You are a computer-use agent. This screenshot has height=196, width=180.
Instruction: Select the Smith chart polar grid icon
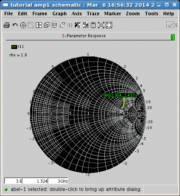point(23,25)
